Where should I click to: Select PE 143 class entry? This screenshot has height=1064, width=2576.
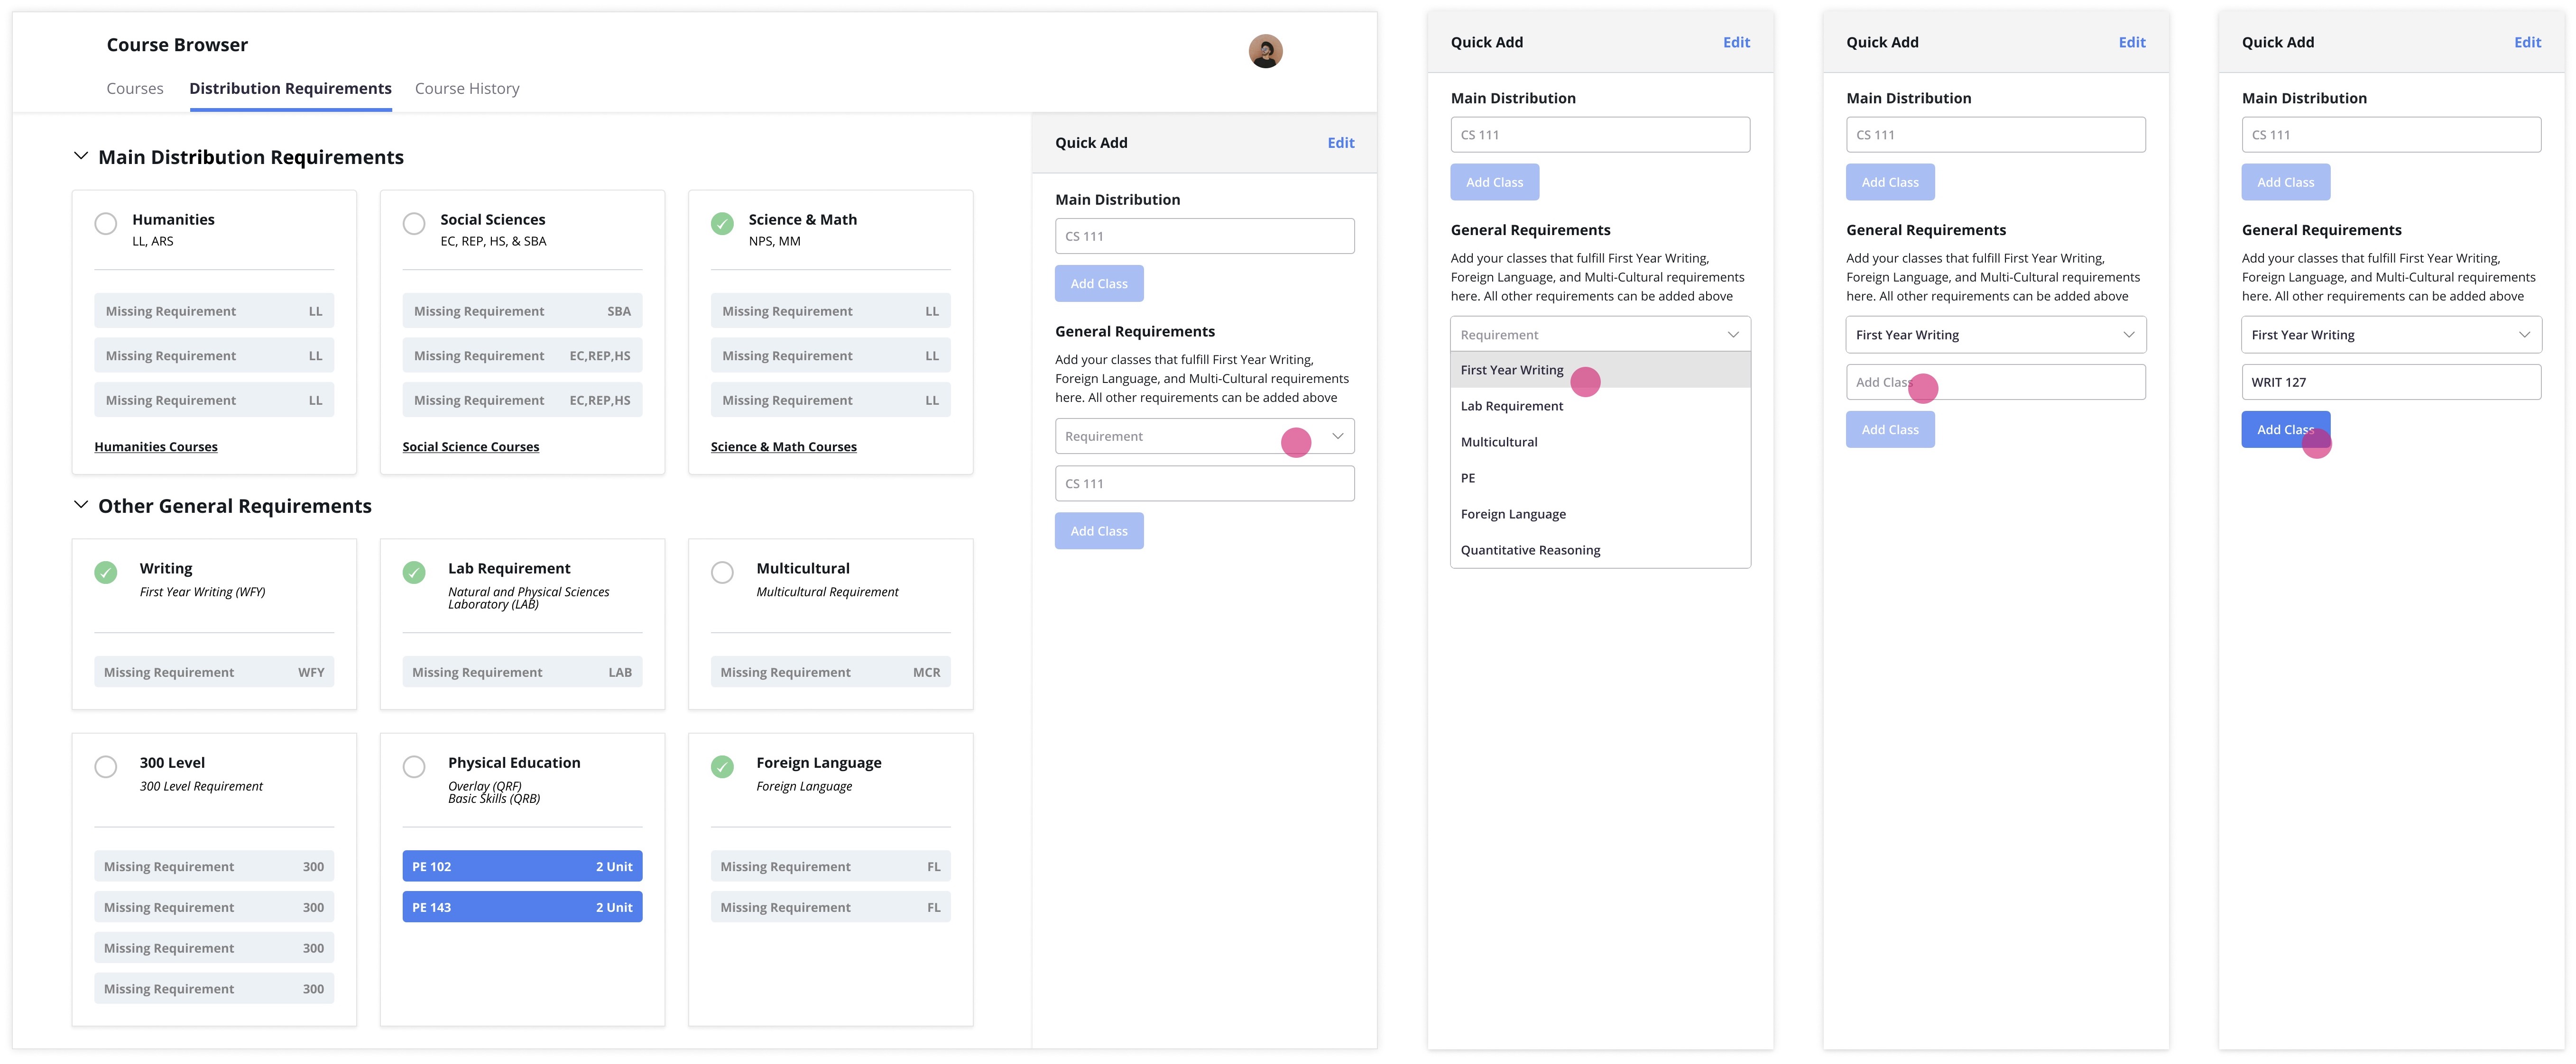[522, 907]
